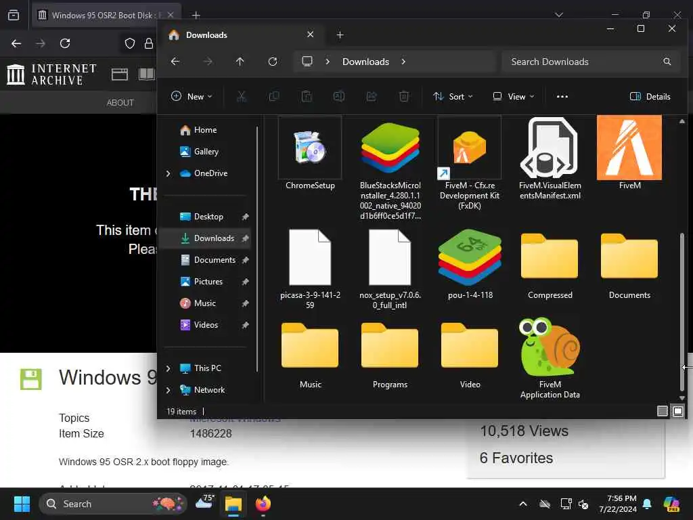Open the New dropdown menu
This screenshot has height=520, width=693.
tap(192, 96)
